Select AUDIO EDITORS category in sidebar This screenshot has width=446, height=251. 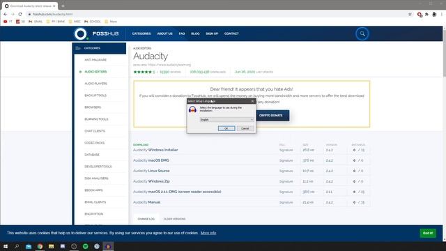[95, 72]
